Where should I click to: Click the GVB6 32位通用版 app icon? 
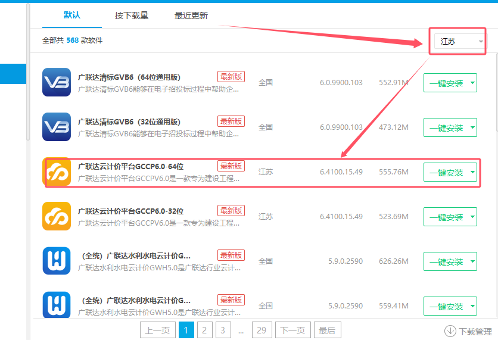[57, 127]
